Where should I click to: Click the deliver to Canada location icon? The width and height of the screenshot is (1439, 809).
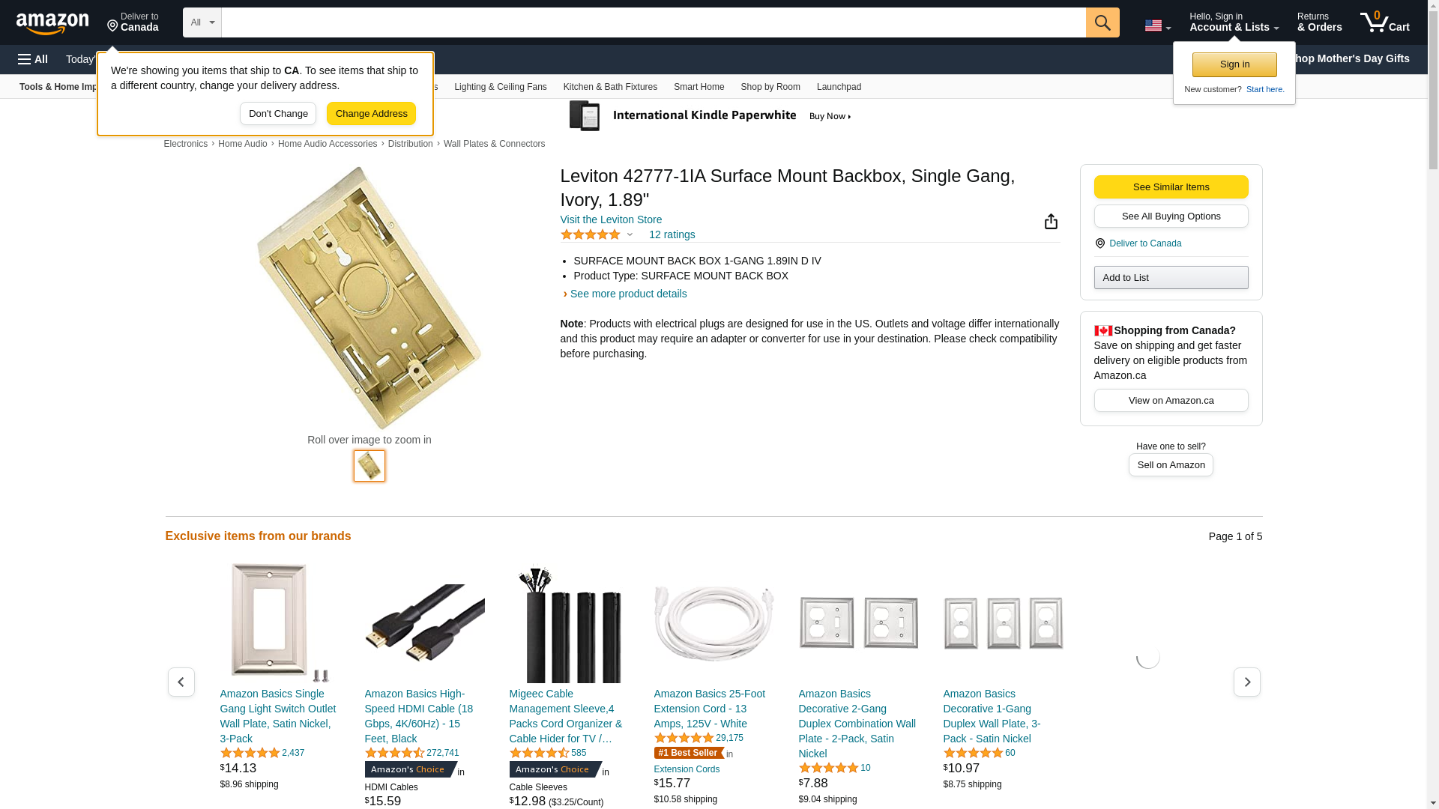[1099, 243]
